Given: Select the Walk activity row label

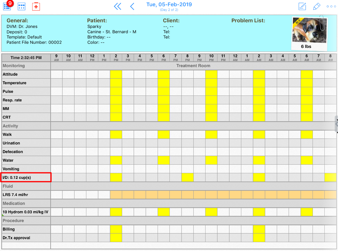Looking at the screenshot, I should tap(26, 135).
